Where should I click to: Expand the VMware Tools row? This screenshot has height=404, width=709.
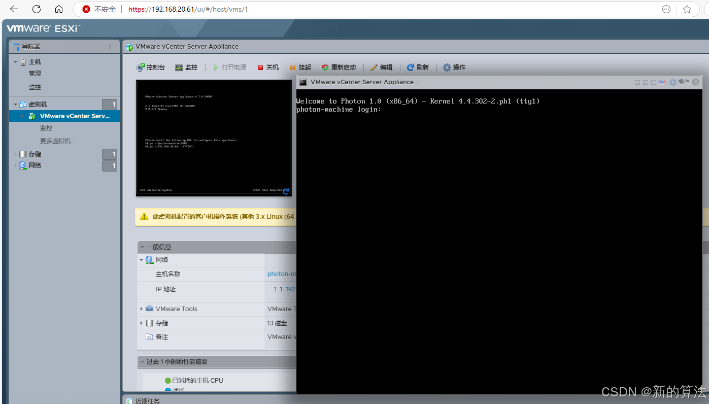[x=142, y=309]
